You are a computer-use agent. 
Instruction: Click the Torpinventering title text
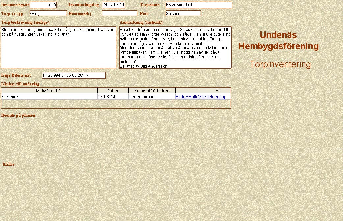click(x=280, y=64)
